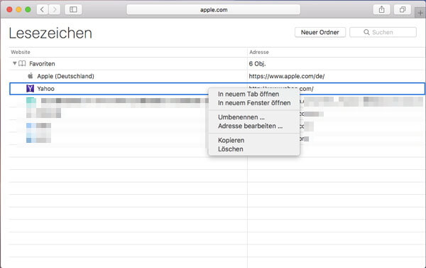Select the Apple (Deutschland) bookmark

(66, 76)
